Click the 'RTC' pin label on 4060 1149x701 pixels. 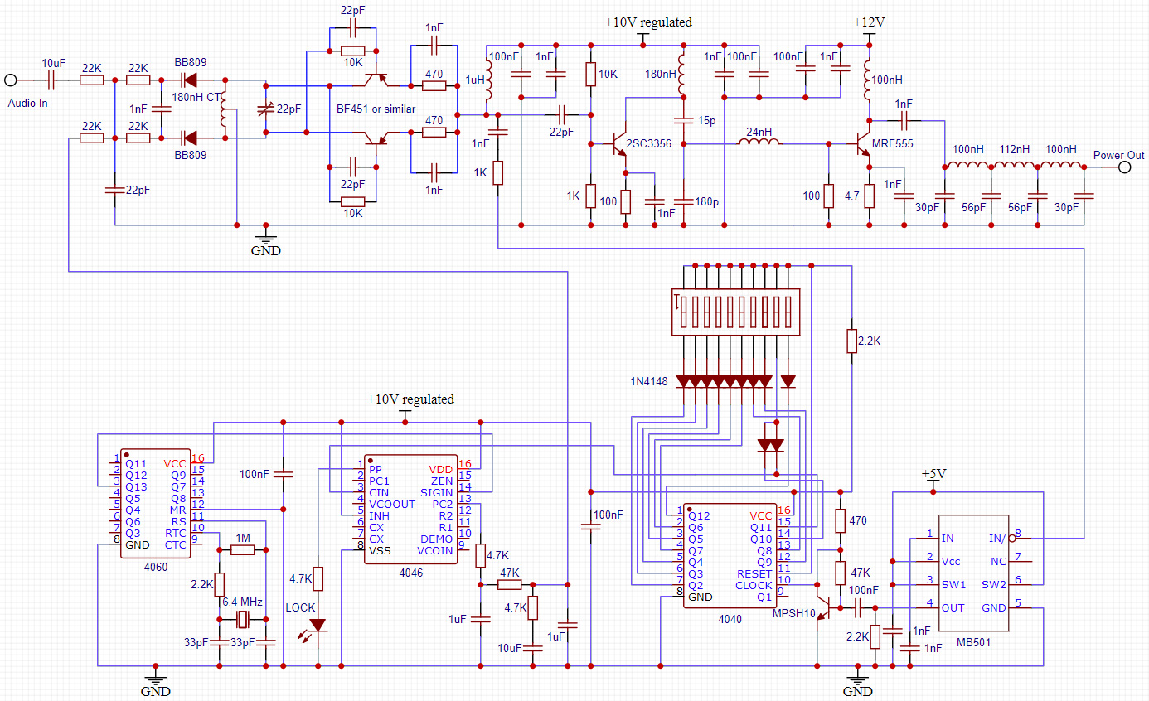(176, 533)
